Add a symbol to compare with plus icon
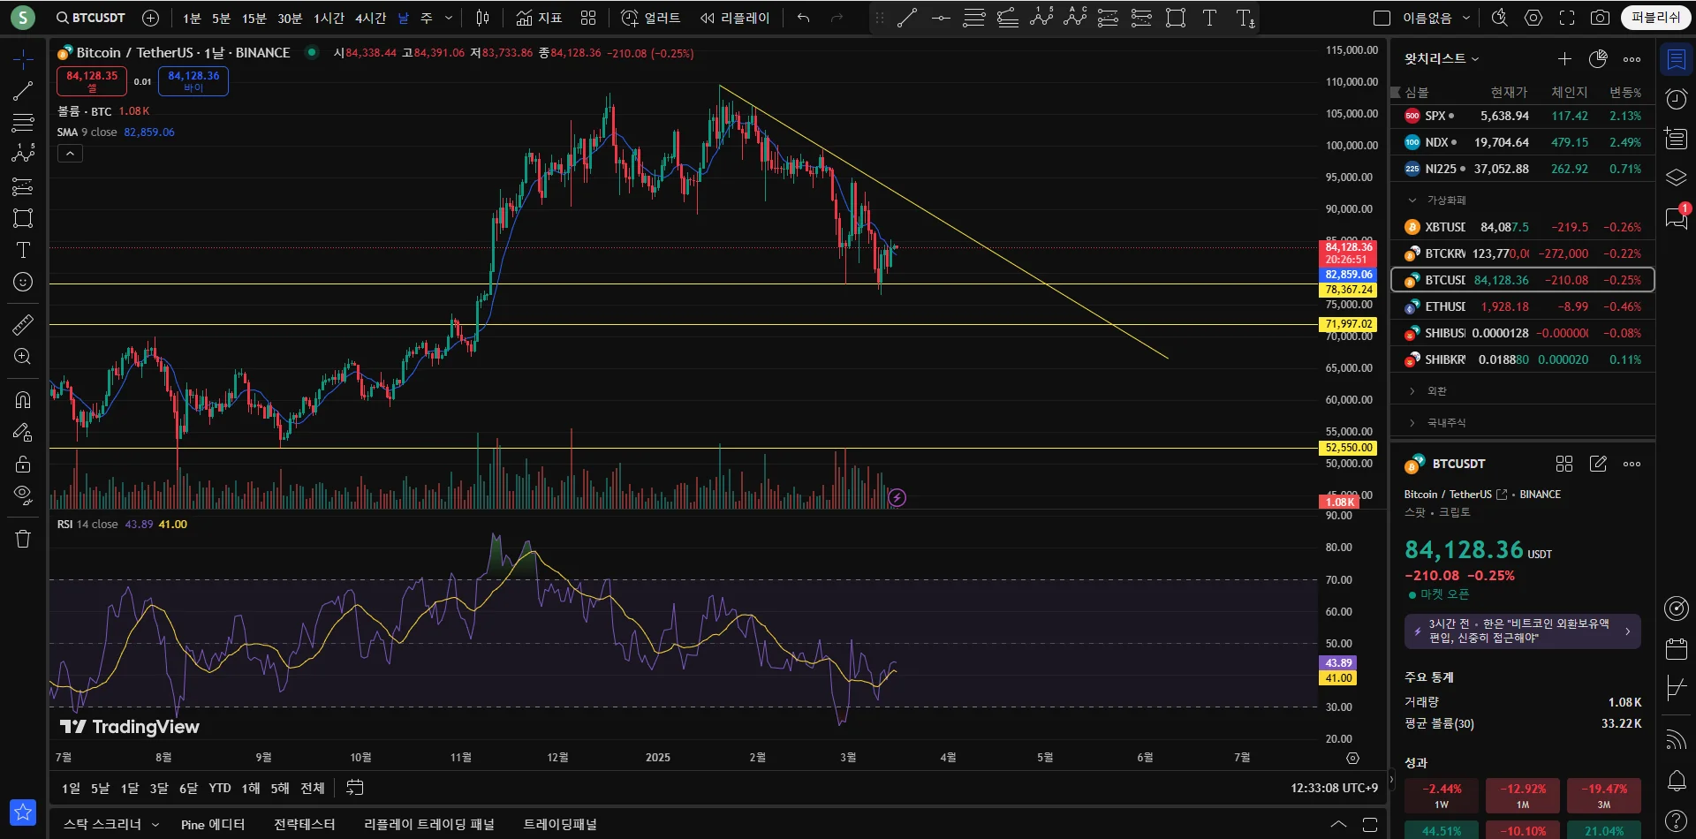This screenshot has height=839, width=1696. [x=151, y=18]
